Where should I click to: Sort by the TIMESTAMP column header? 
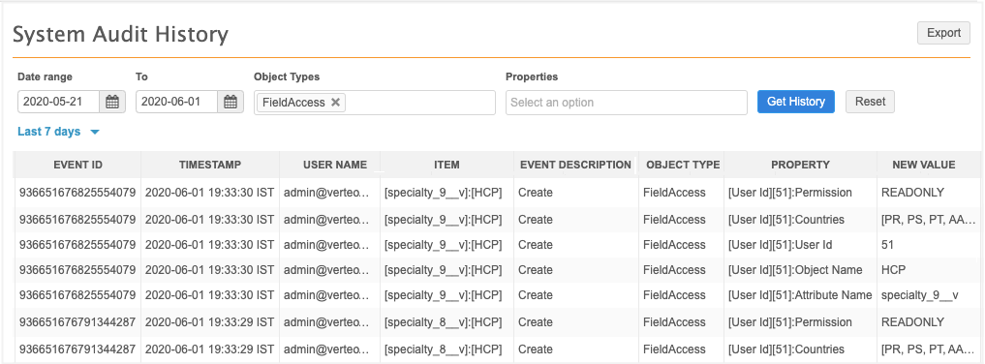pos(210,165)
